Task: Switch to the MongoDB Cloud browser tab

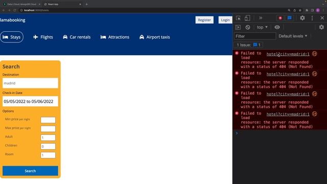Action: tap(21, 4)
